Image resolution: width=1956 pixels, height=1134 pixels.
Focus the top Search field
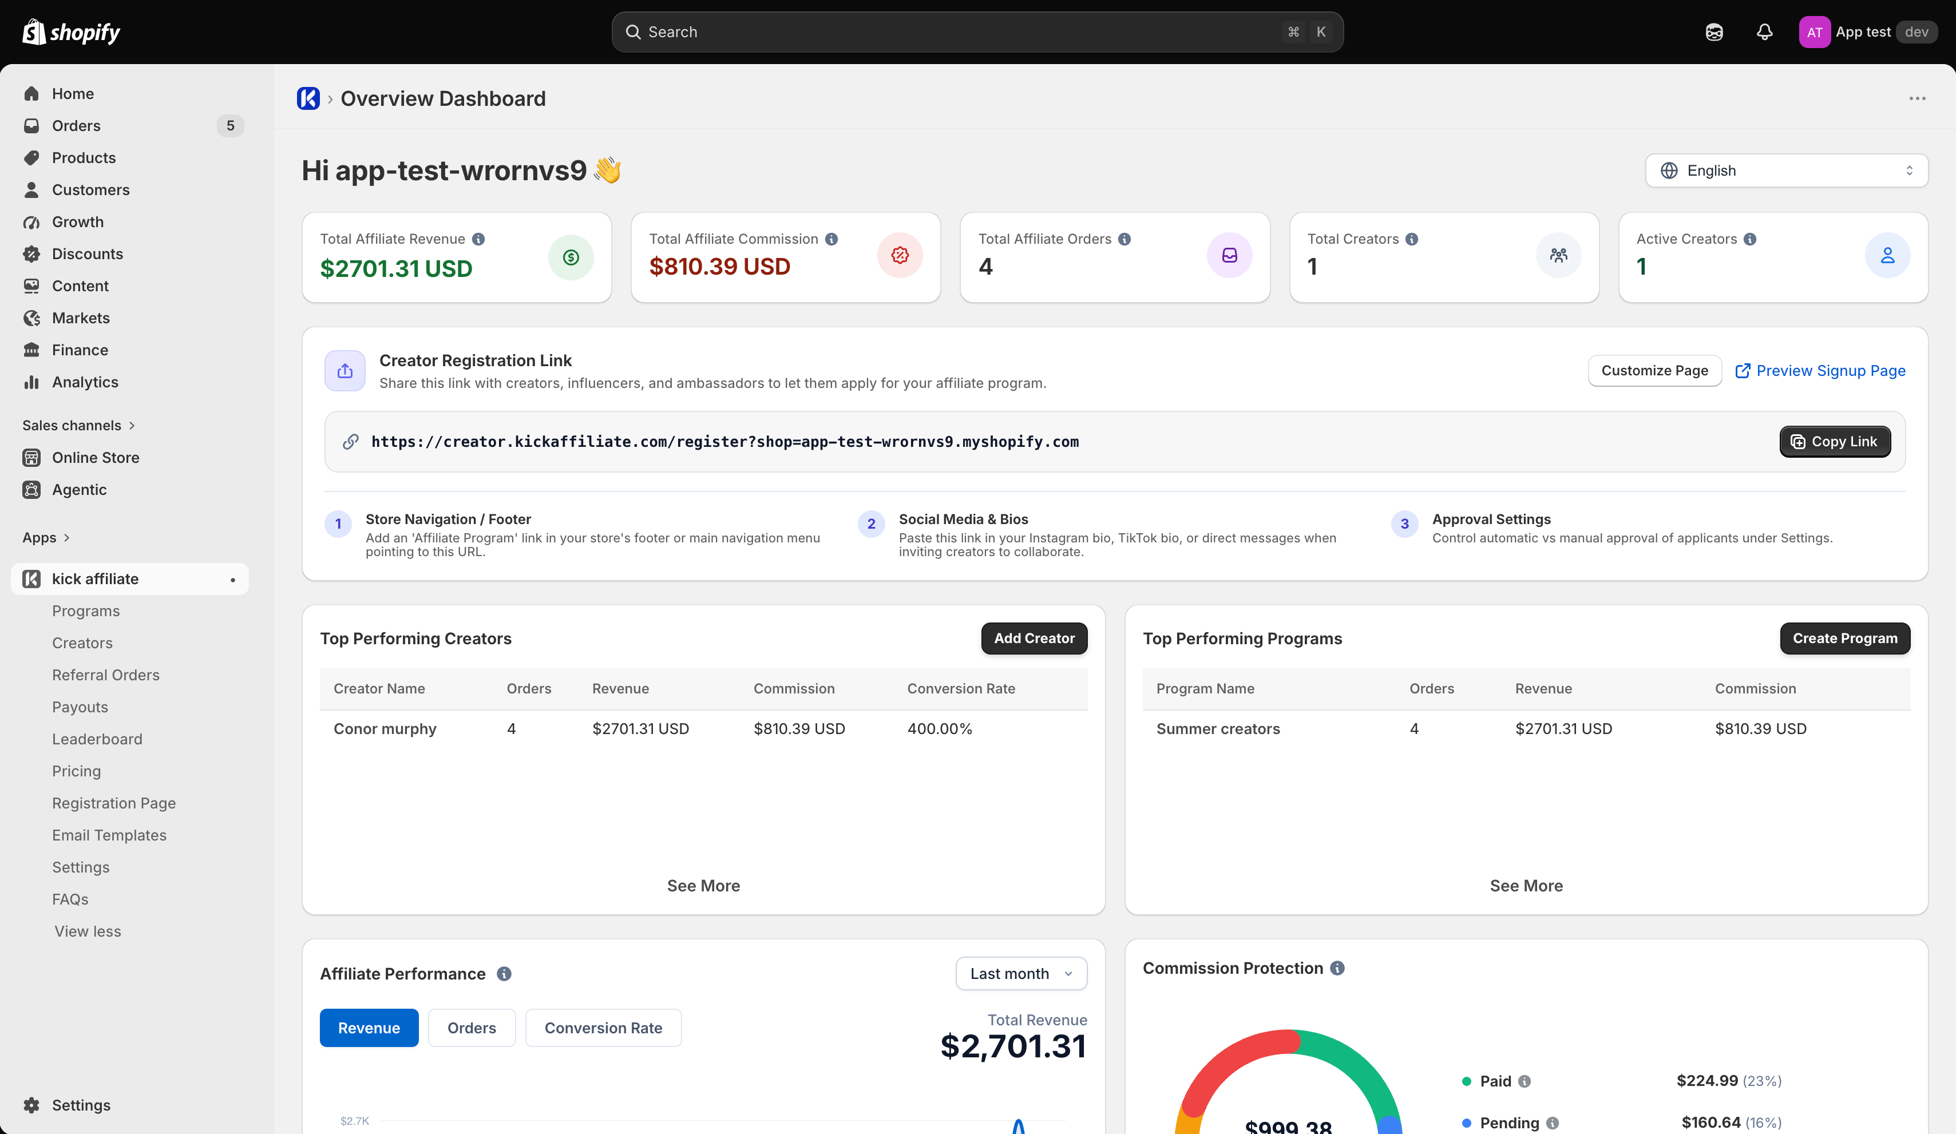point(977,32)
